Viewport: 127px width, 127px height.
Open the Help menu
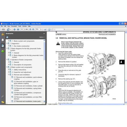click(x=29, y=26)
